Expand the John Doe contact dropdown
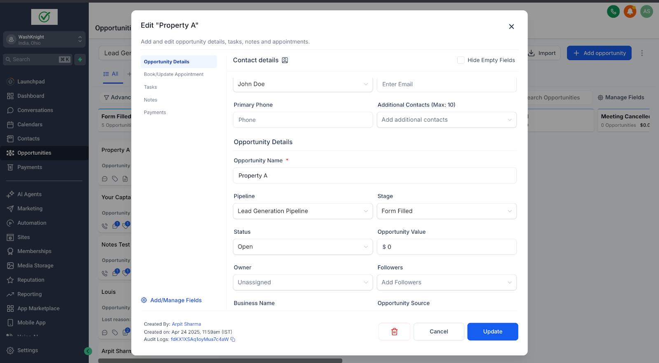This screenshot has height=363, width=659. [x=303, y=84]
